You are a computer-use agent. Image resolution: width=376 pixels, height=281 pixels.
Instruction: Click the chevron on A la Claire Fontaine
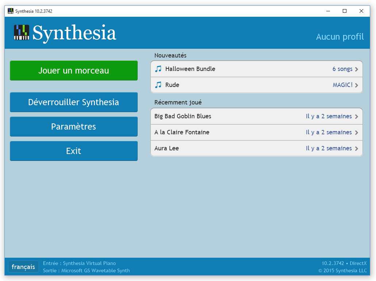357,133
